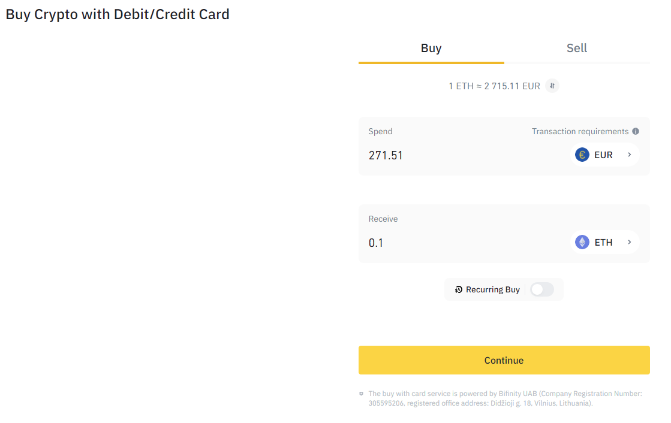Click the Buy Crypto with Debit/Credit Card heading

(118, 14)
